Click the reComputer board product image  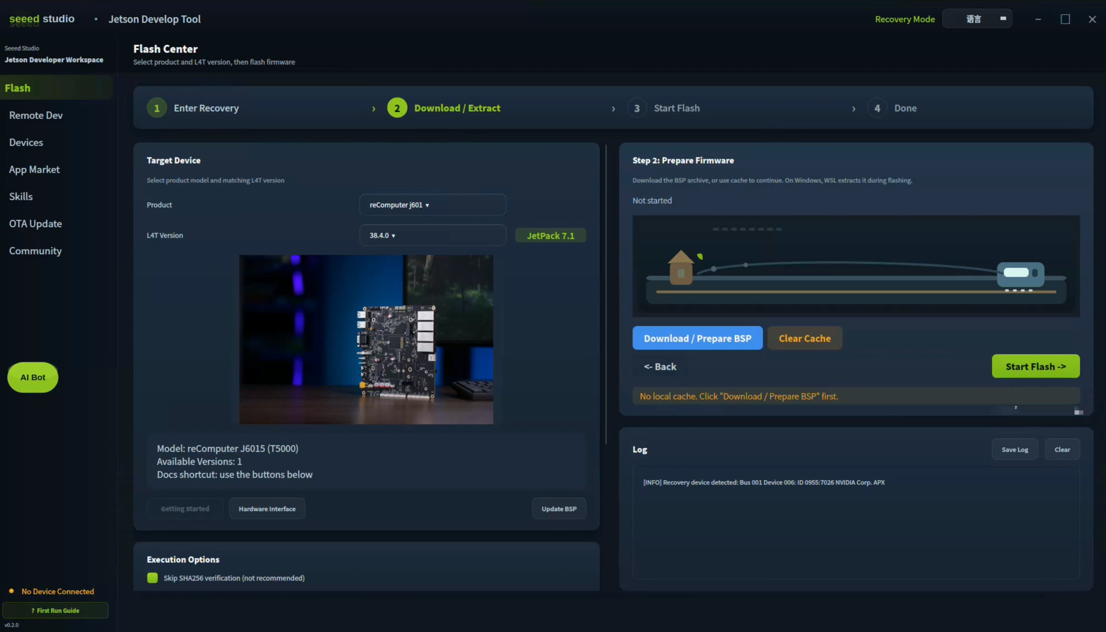coord(366,340)
